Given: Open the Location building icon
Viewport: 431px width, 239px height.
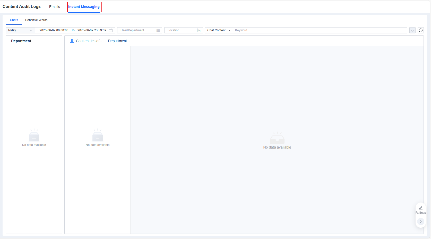Looking at the screenshot, I should click(199, 30).
